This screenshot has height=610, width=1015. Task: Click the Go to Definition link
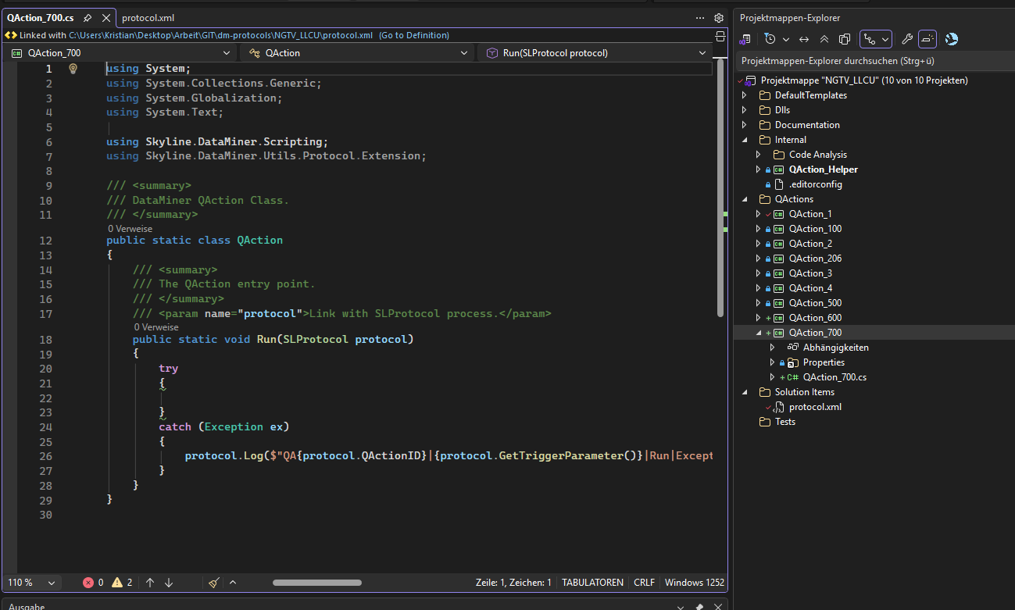coord(414,35)
